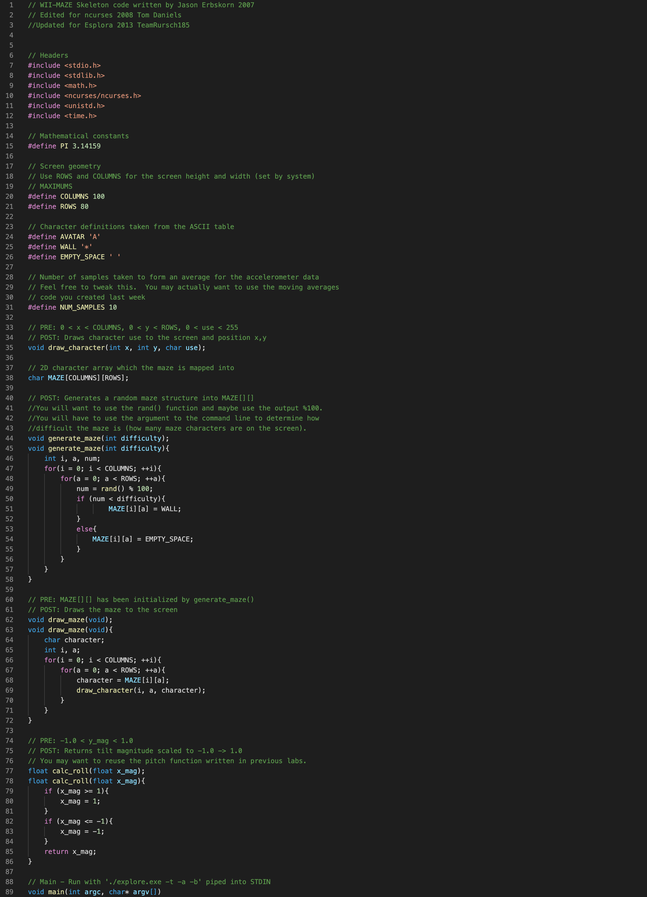Image resolution: width=647 pixels, height=897 pixels.
Task: Click line number 78 in the gutter
Action: point(10,781)
